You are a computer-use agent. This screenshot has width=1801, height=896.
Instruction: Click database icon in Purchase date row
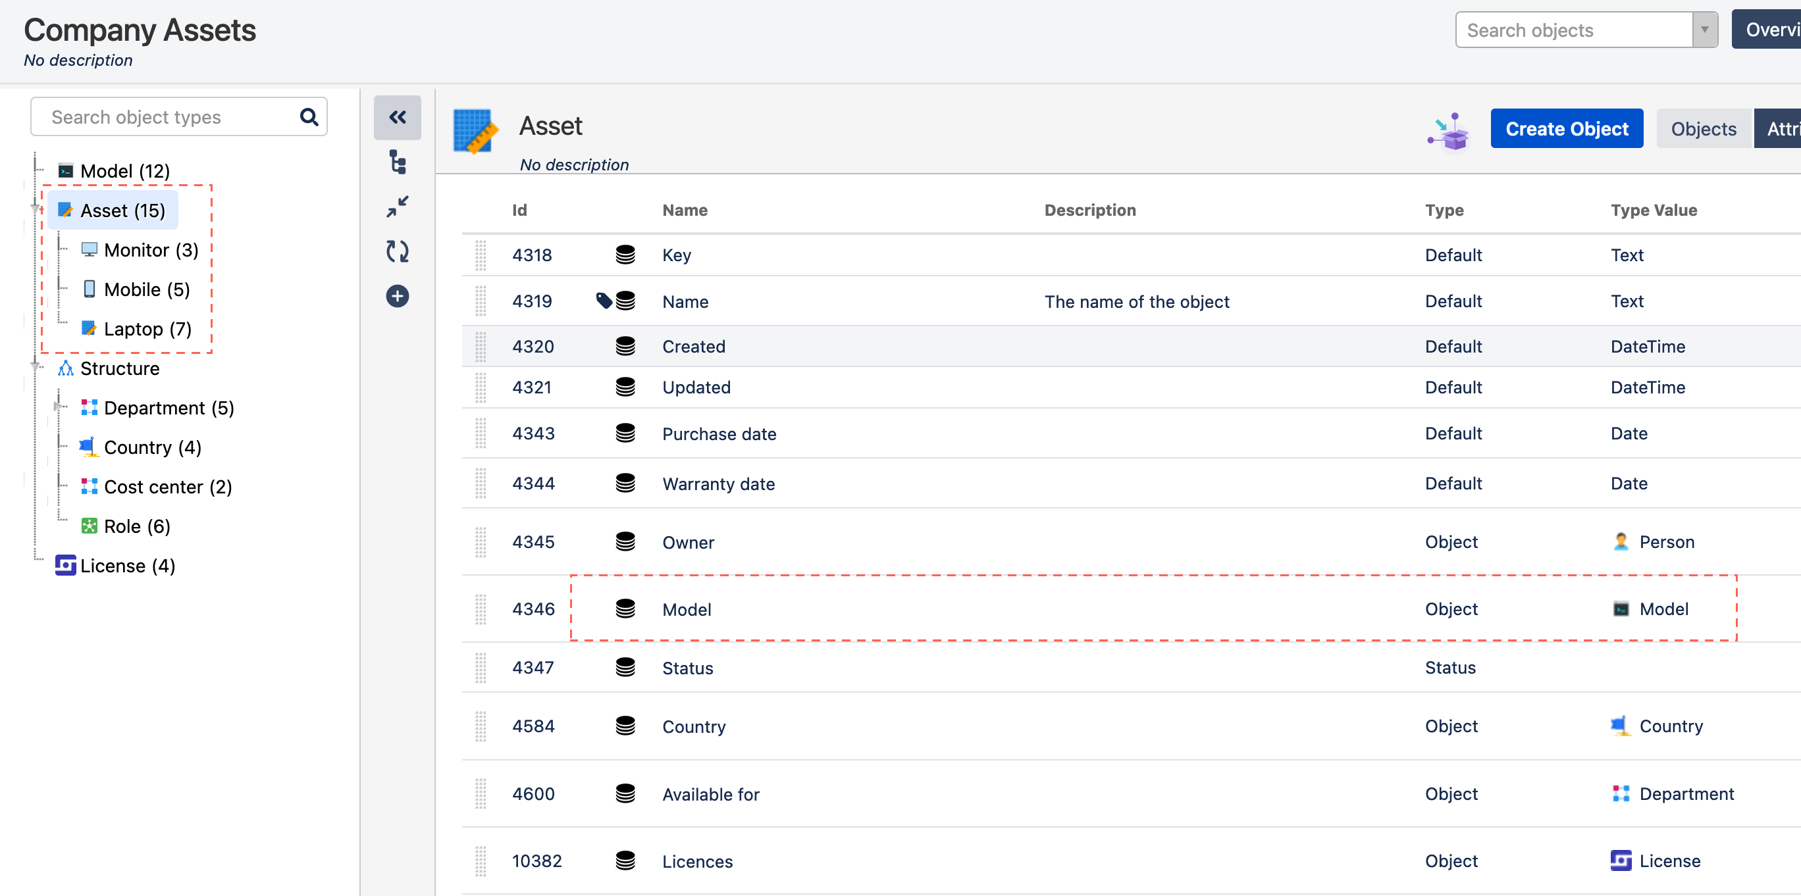pyautogui.click(x=625, y=434)
